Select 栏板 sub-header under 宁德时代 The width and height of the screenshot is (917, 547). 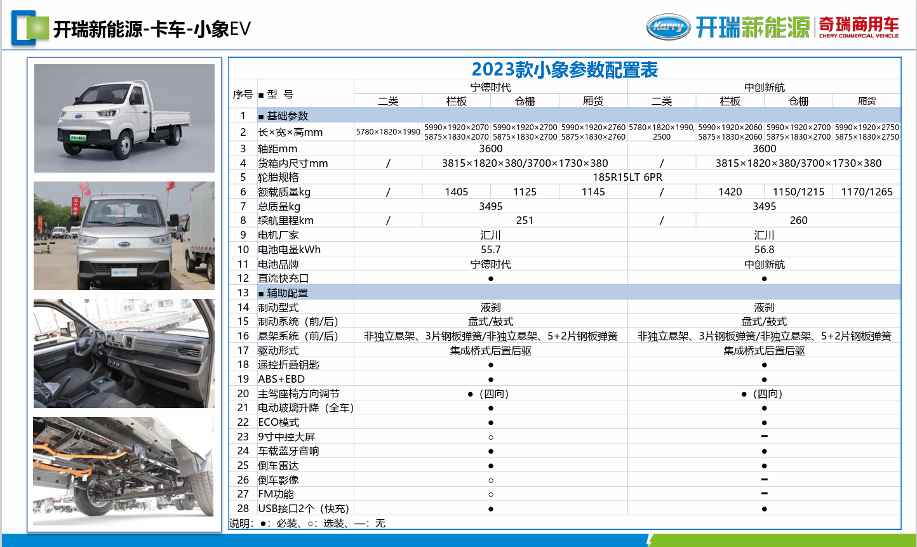(x=457, y=101)
